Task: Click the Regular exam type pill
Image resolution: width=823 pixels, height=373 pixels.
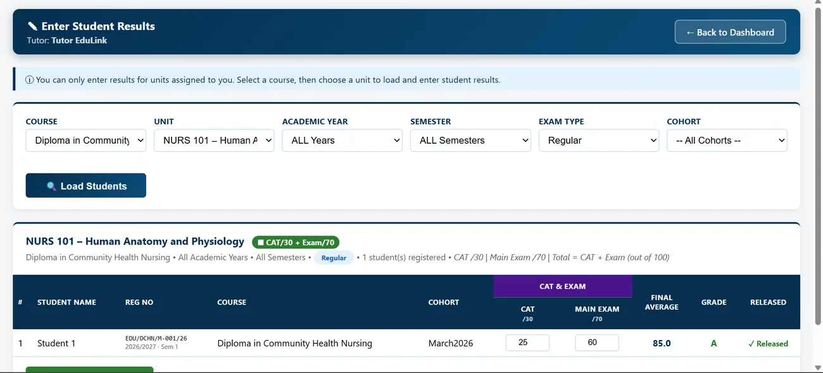Action: tap(334, 258)
